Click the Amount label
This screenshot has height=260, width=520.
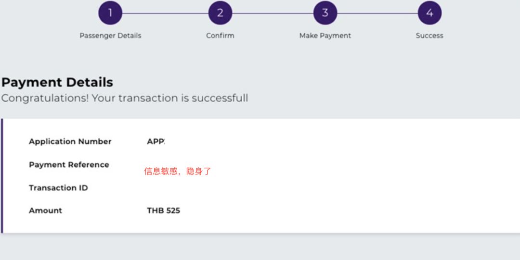click(x=45, y=210)
